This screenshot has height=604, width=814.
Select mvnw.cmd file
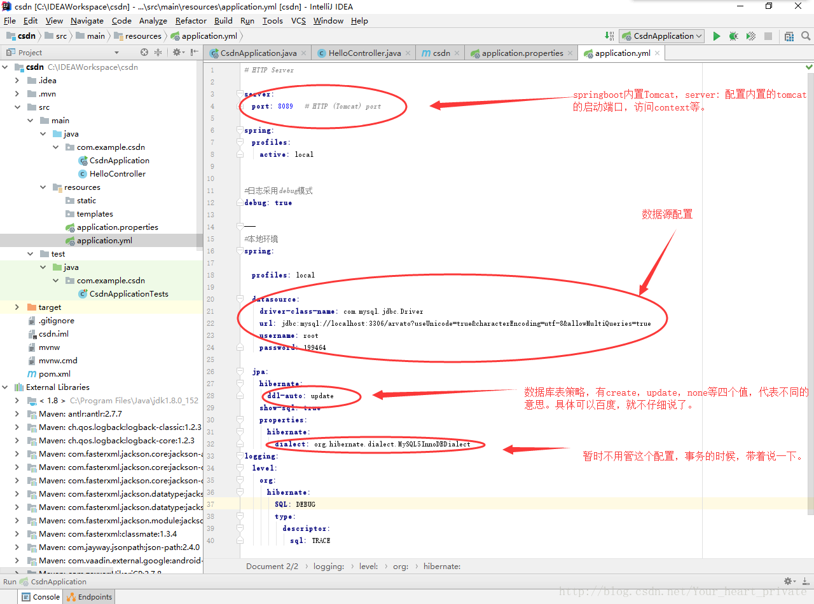tap(52, 360)
